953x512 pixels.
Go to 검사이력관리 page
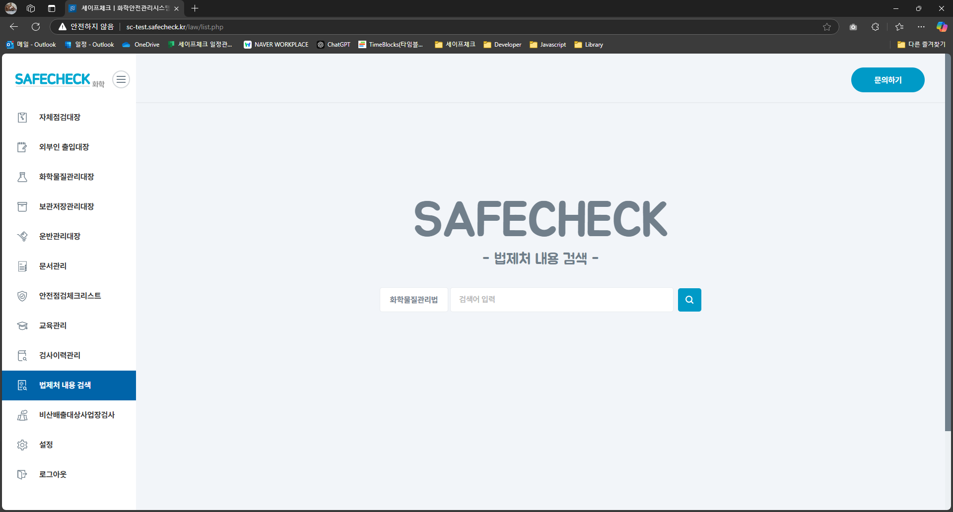tap(69, 356)
